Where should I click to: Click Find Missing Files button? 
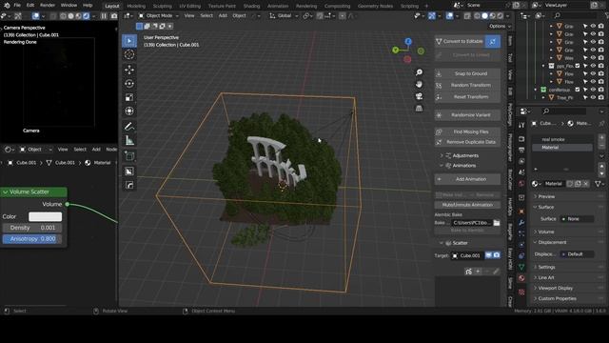click(467, 131)
